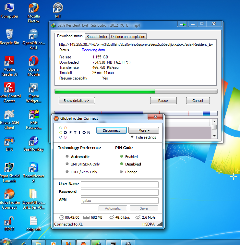This screenshot has height=245, width=240.
Task: Click the User Name input field
Action: point(119,184)
